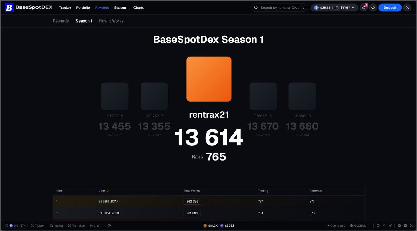Switch to the How it Works tab
This screenshot has width=417, height=231.
click(111, 21)
